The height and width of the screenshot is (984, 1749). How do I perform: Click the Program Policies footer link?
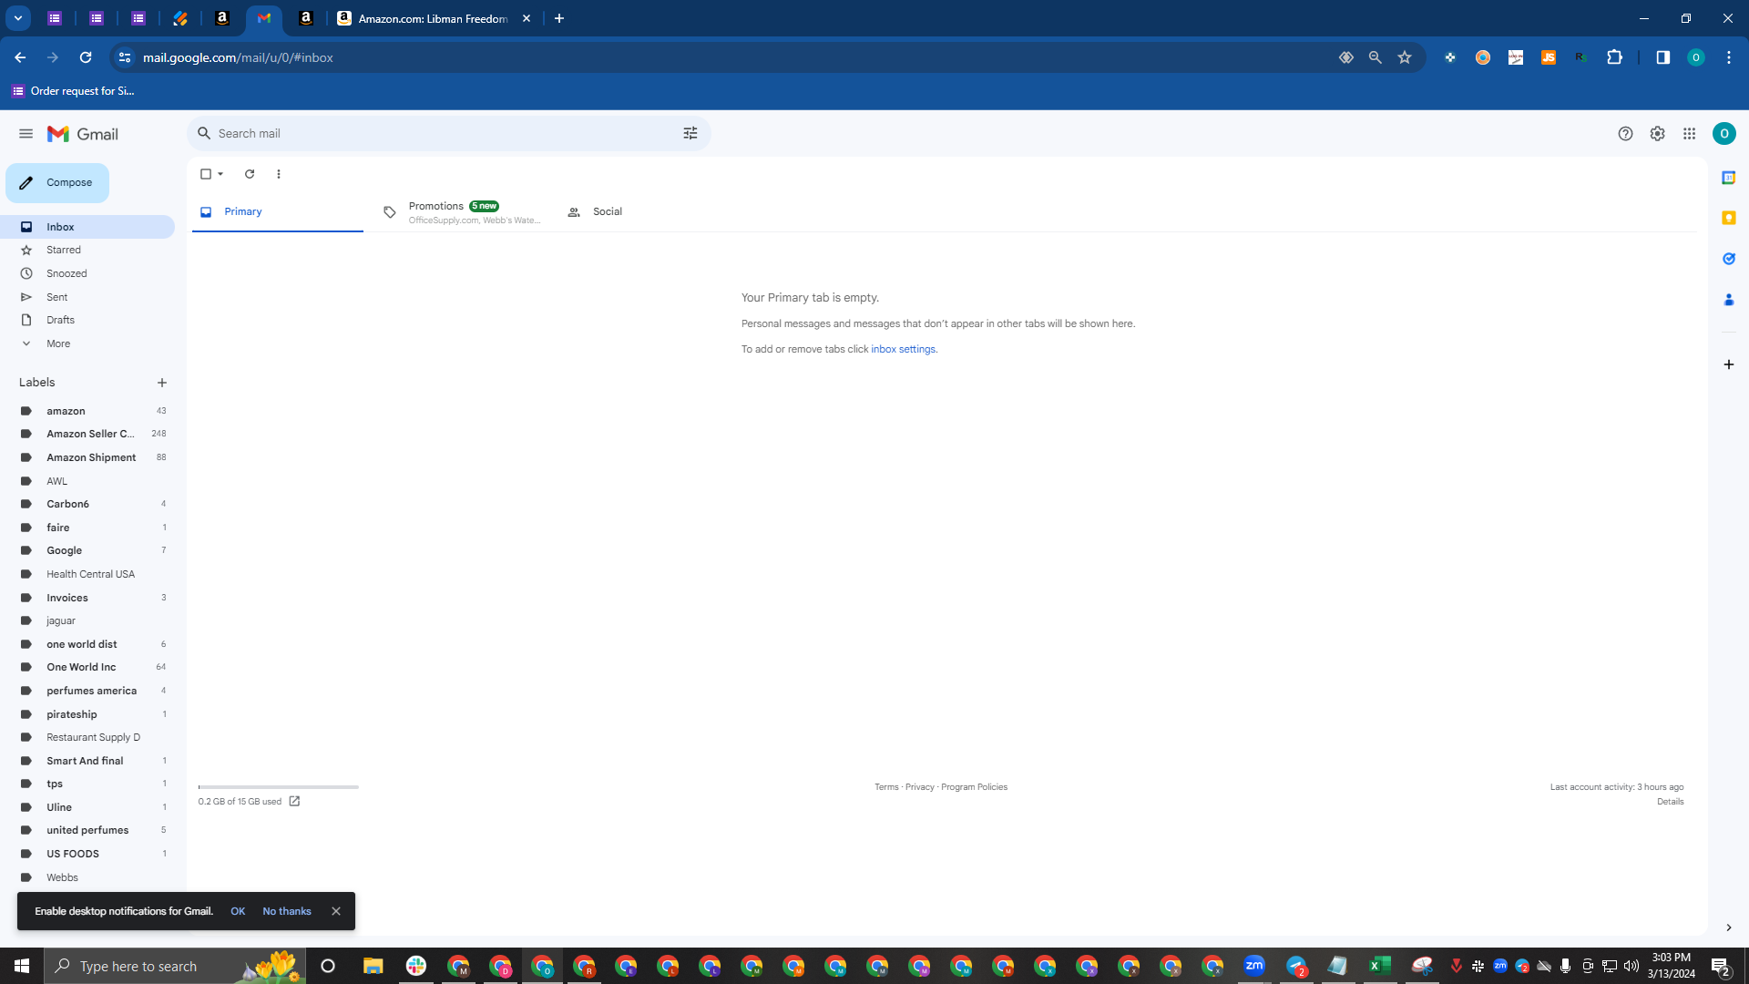974,787
